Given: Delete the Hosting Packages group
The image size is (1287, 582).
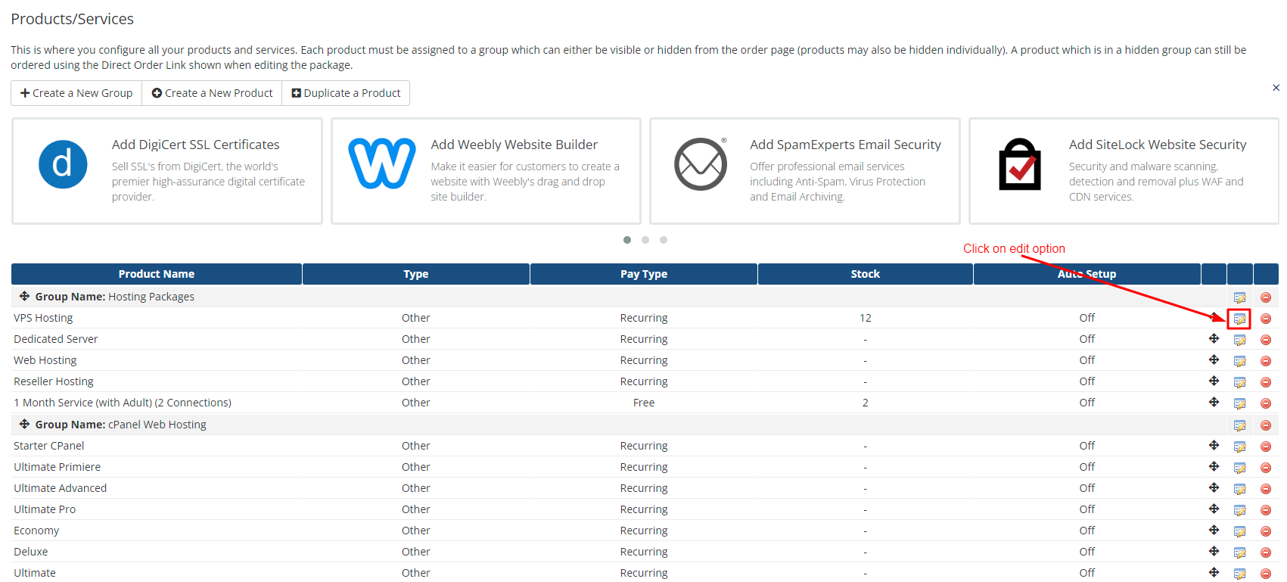Looking at the screenshot, I should (1265, 297).
